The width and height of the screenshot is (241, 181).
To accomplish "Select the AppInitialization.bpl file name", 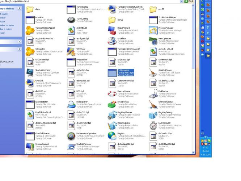I will 44,38.
